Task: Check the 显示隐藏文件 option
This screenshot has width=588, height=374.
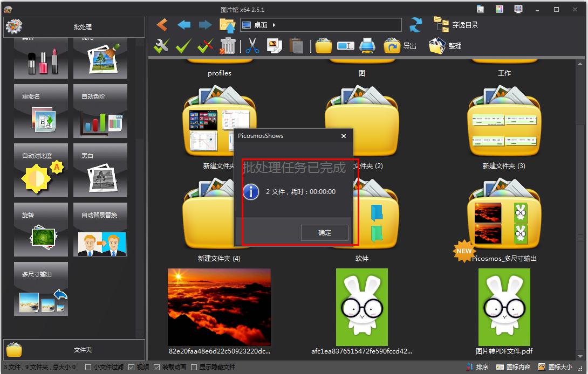Action: 194,368
